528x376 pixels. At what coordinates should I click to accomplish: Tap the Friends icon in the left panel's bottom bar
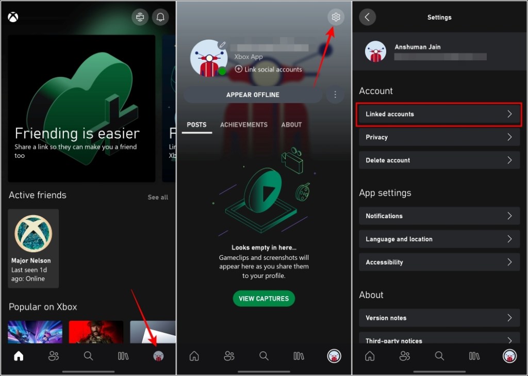point(54,356)
